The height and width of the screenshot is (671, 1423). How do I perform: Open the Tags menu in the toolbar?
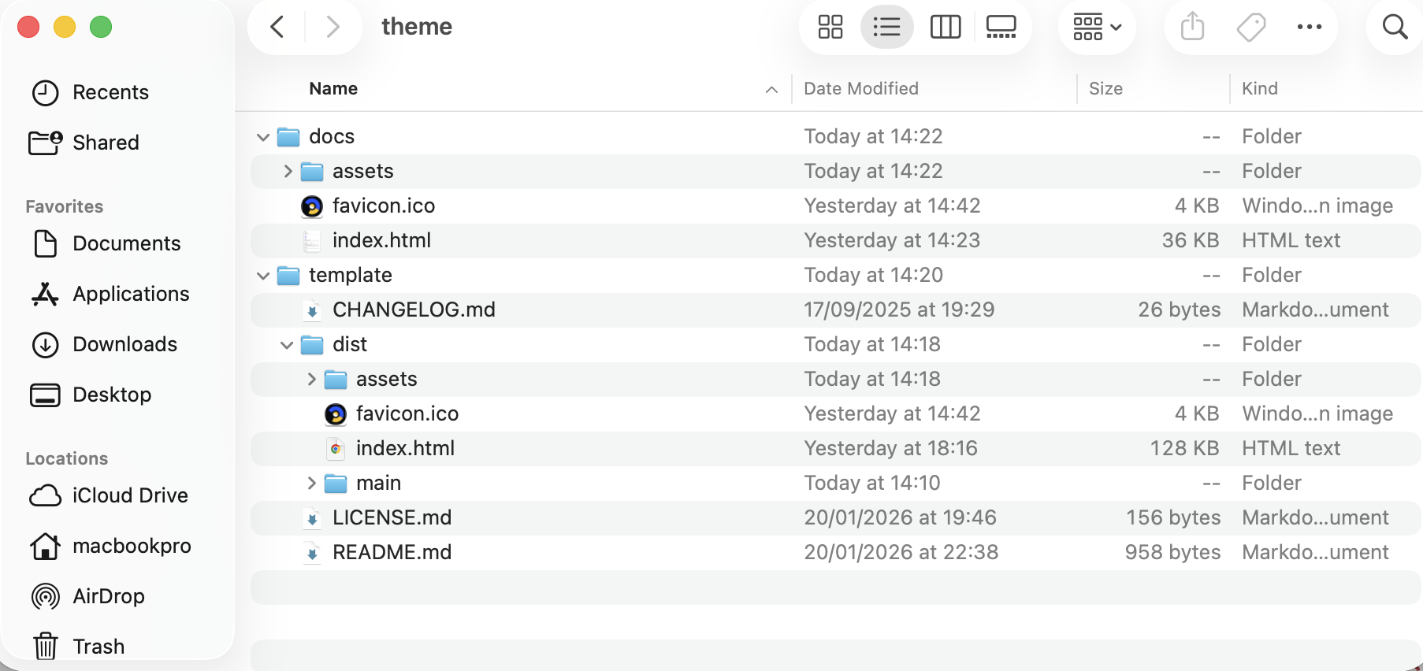pyautogui.click(x=1250, y=26)
